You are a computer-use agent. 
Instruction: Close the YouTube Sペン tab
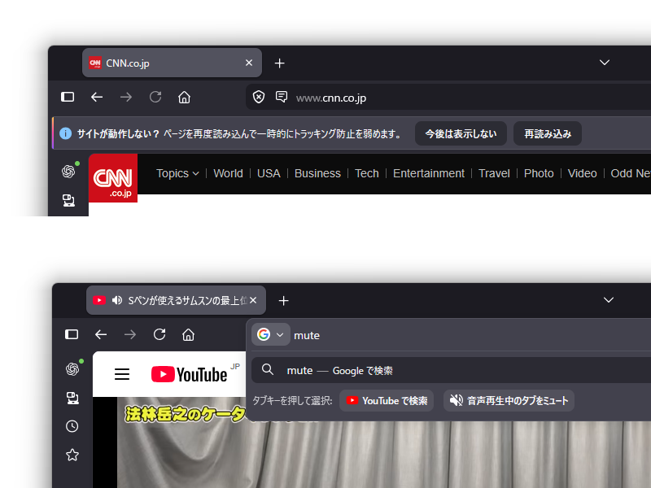(253, 300)
